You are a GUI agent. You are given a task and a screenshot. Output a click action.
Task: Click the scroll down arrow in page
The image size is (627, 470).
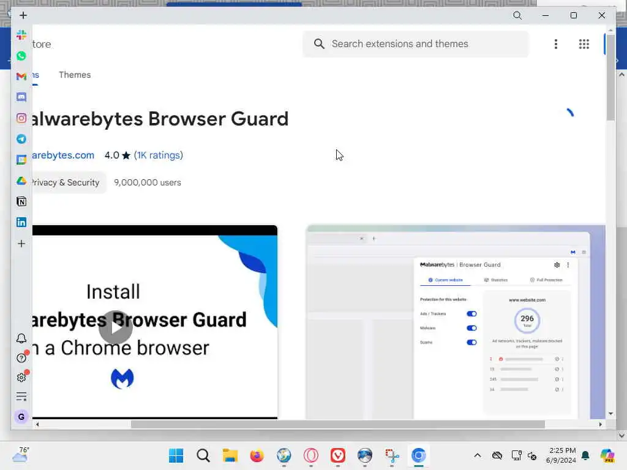pos(610,414)
